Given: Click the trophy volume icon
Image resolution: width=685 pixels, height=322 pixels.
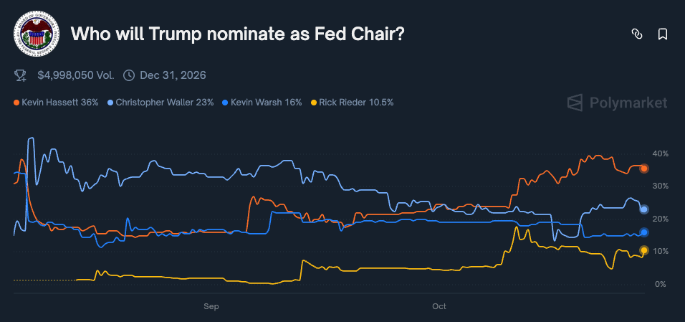Looking at the screenshot, I should tap(21, 75).
